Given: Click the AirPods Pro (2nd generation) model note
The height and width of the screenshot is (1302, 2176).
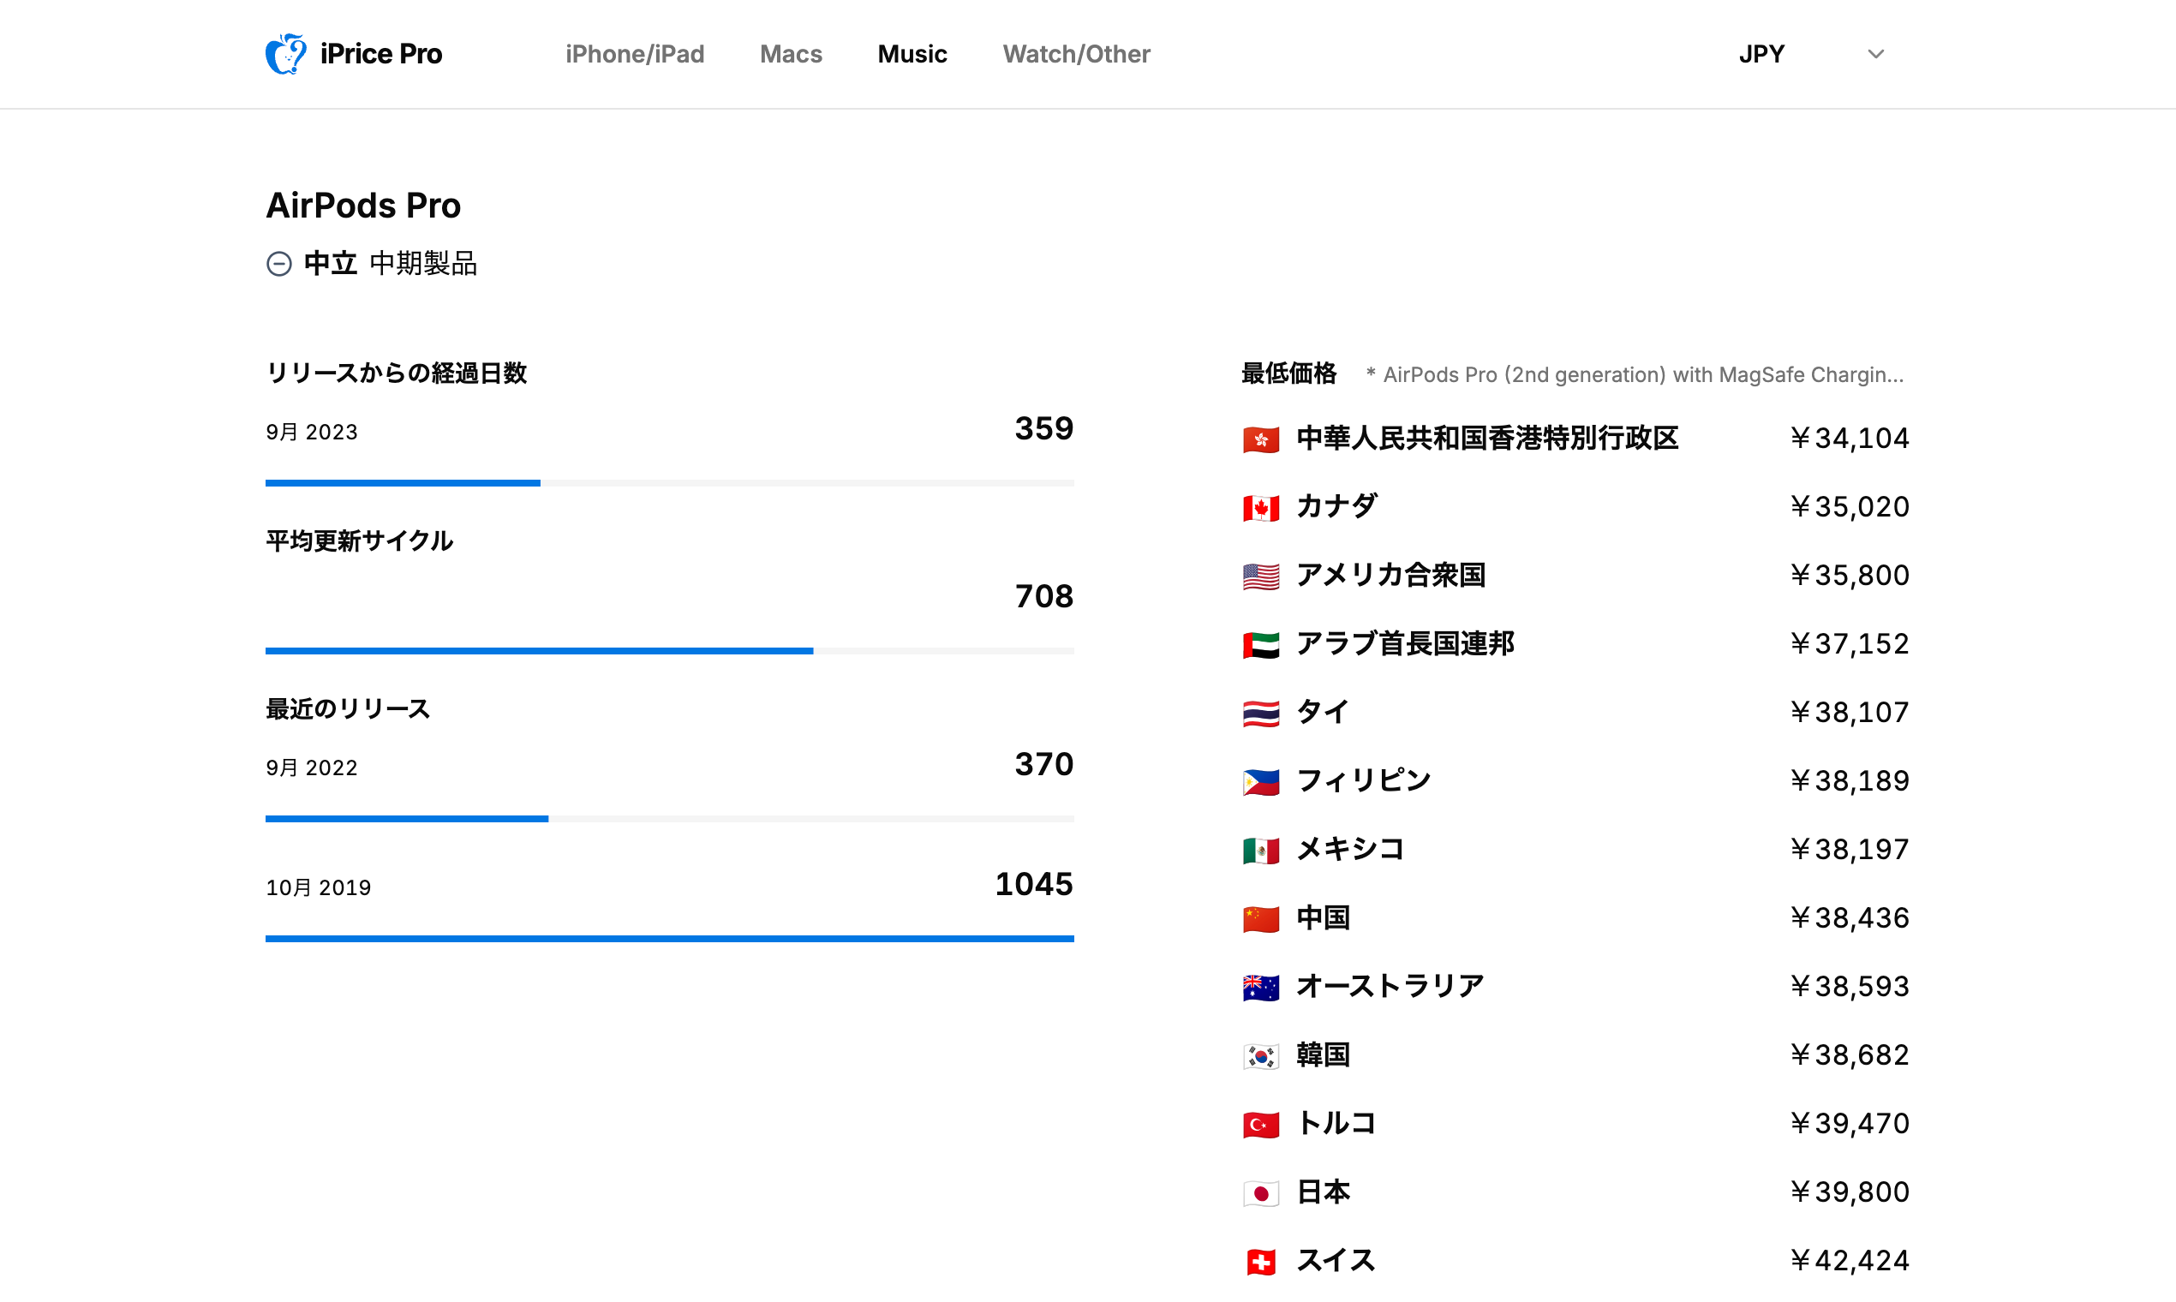Looking at the screenshot, I should click(1635, 374).
